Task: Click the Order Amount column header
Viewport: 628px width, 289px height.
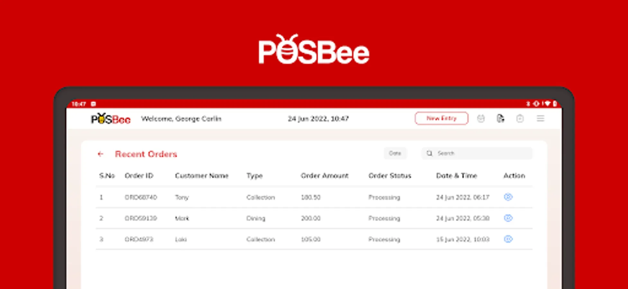Action: [324, 176]
